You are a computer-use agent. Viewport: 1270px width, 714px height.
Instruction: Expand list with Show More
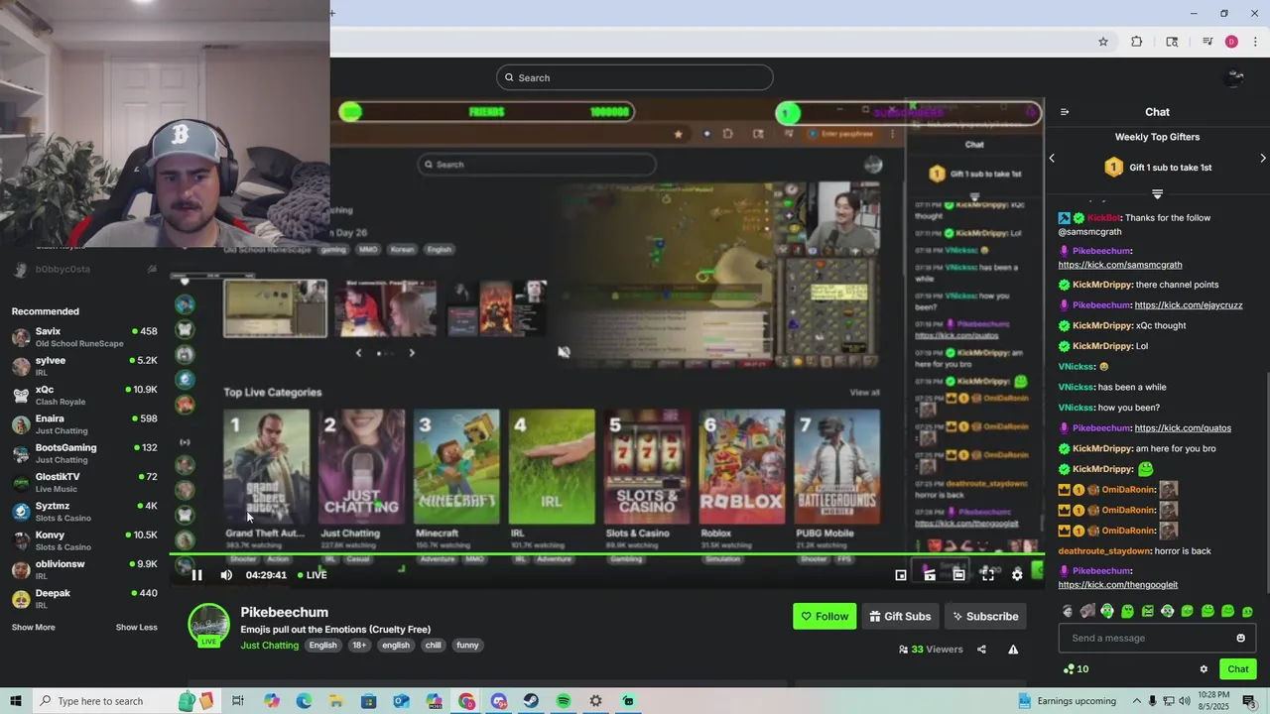tap(33, 628)
